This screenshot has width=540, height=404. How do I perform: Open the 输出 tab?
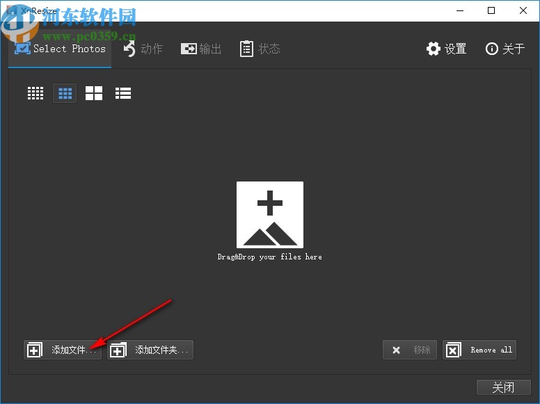tap(201, 49)
